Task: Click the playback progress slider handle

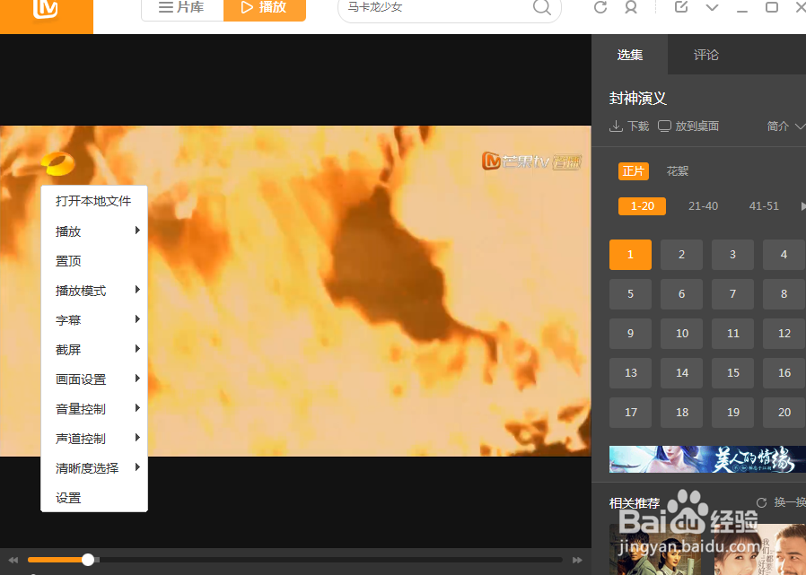Action: [x=87, y=559]
